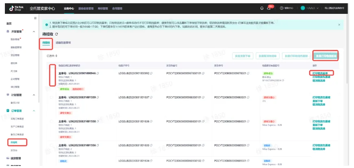Copy package number POCYT23080800006785S0101

(203, 73)
